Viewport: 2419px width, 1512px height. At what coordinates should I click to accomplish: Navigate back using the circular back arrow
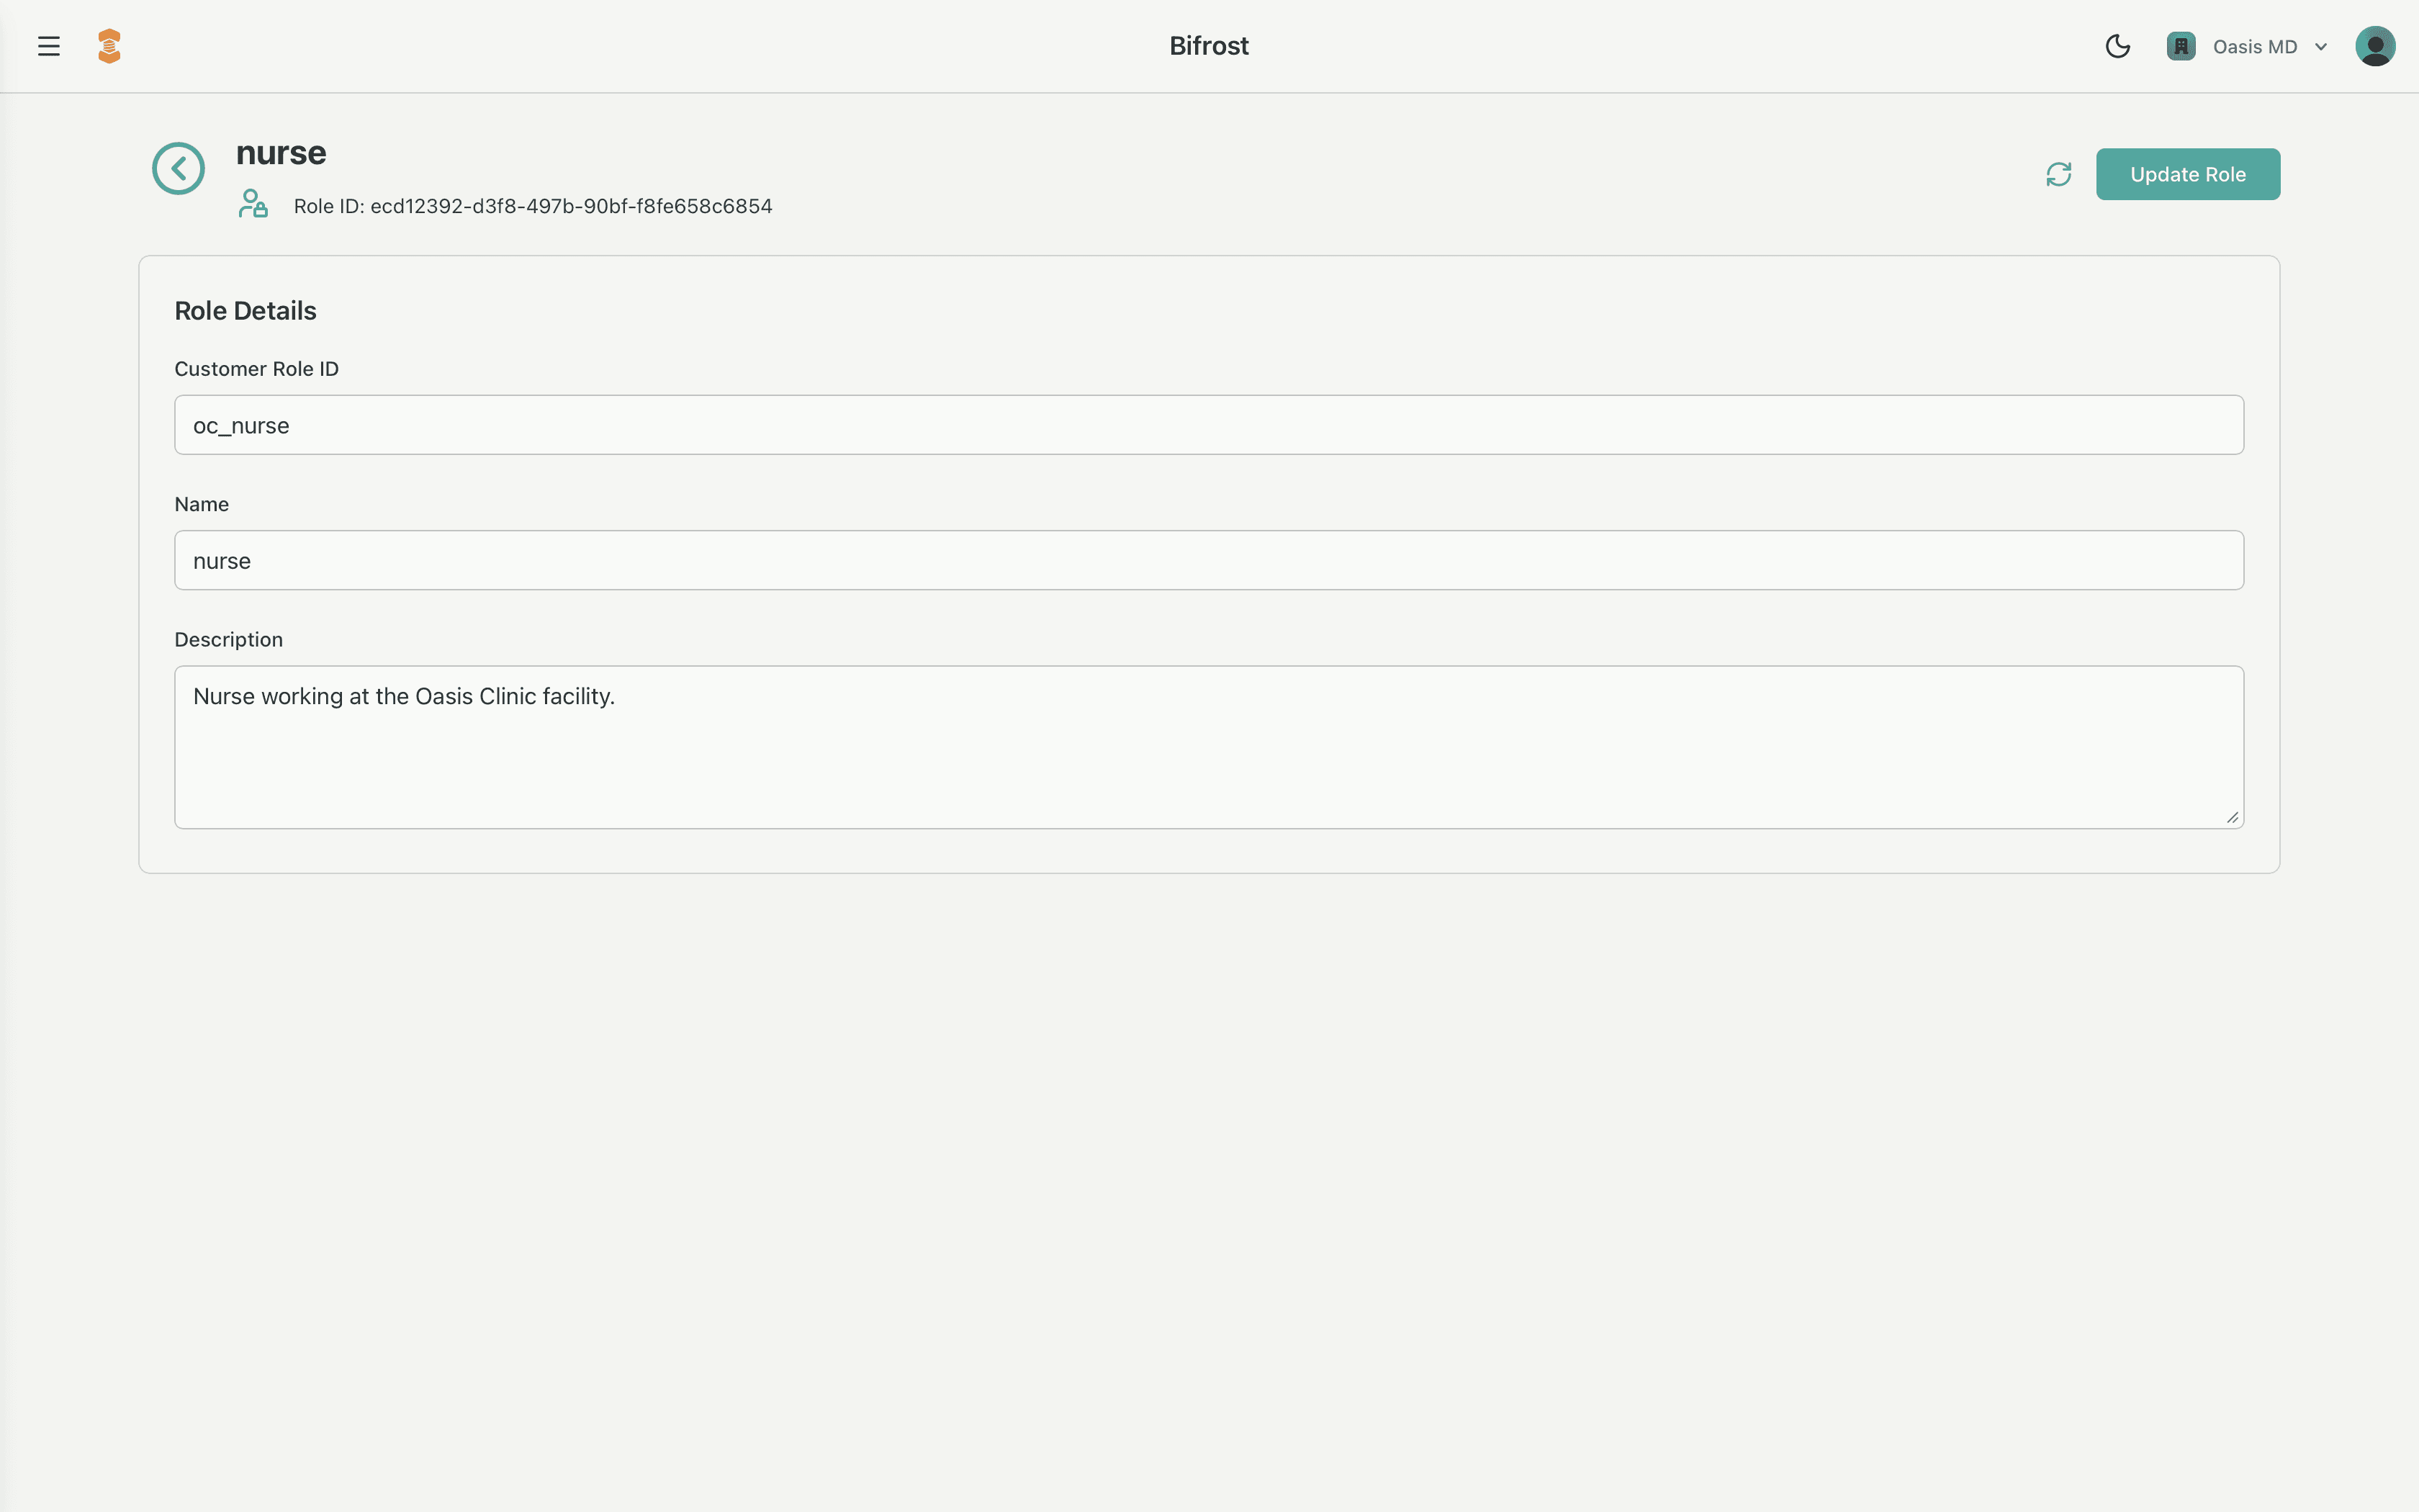(179, 167)
